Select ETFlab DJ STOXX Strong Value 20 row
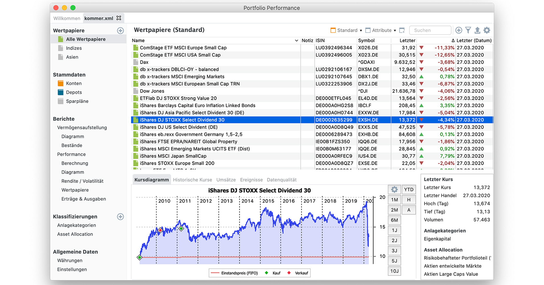This screenshot has height=285, width=544. click(x=312, y=98)
